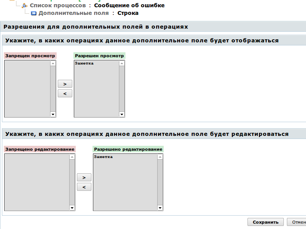Open the Сообщение об ошибке process

(129, 5)
